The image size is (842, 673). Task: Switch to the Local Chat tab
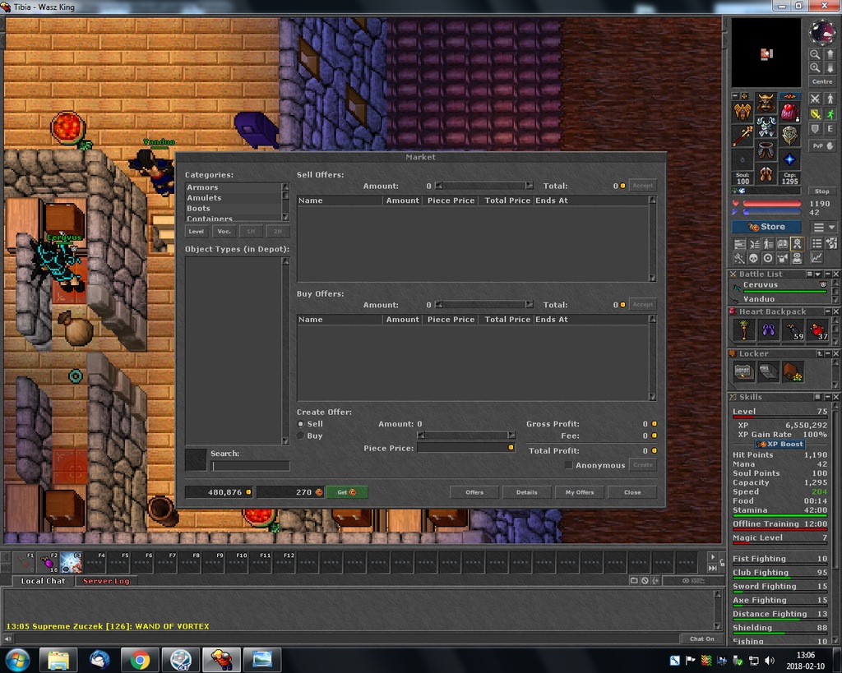click(x=43, y=581)
